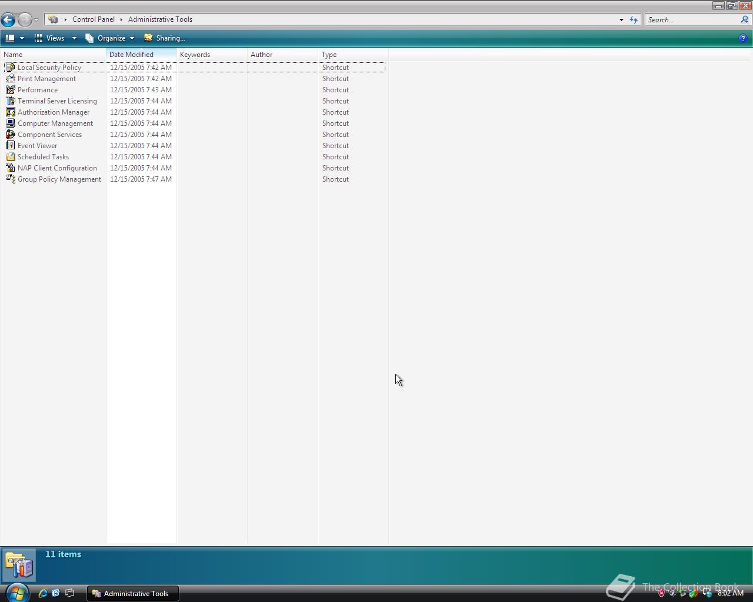753x602 pixels.
Task: Click the search magnifier icon
Action: pos(745,19)
